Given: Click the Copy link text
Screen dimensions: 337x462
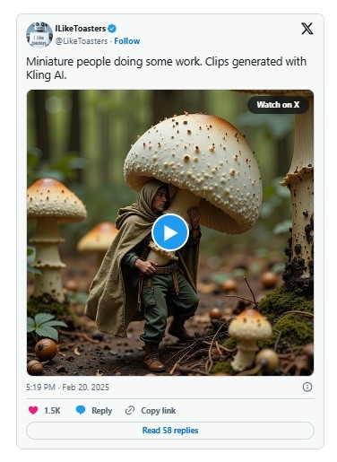Looking at the screenshot, I should (159, 411).
